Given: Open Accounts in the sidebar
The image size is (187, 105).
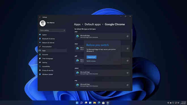Looking at the screenshot, I should (52, 55).
